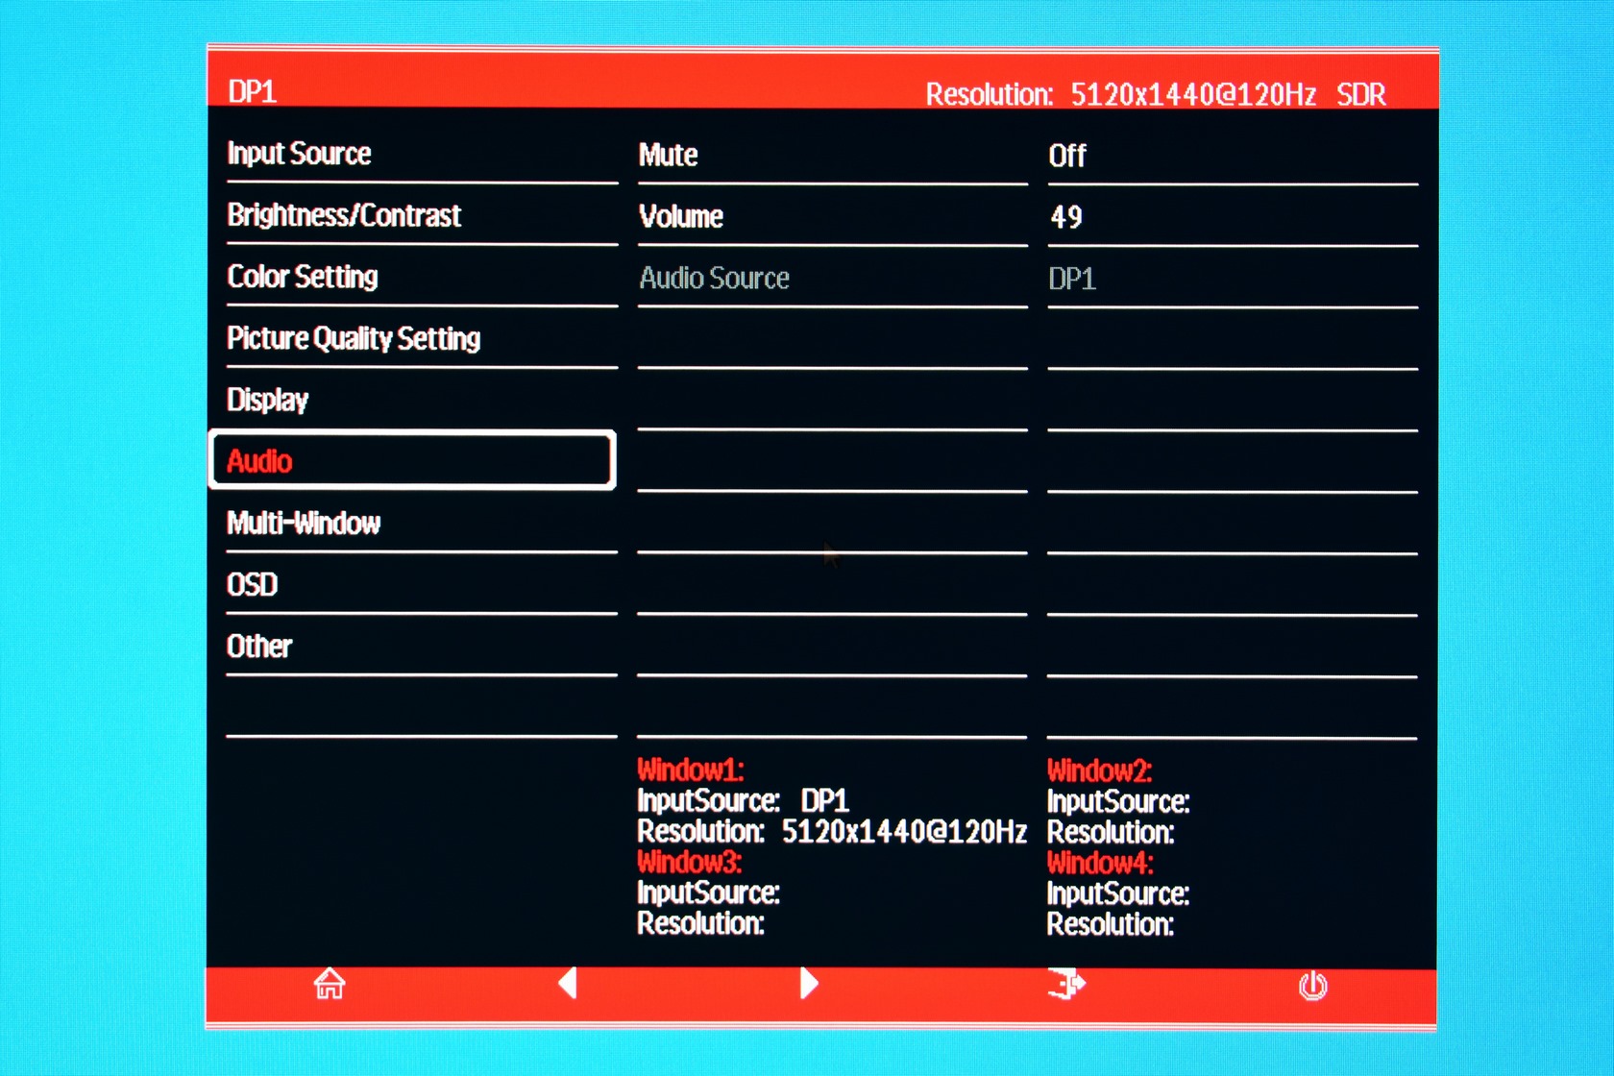Click the Window3: label
This screenshot has height=1076, width=1614.
[690, 861]
